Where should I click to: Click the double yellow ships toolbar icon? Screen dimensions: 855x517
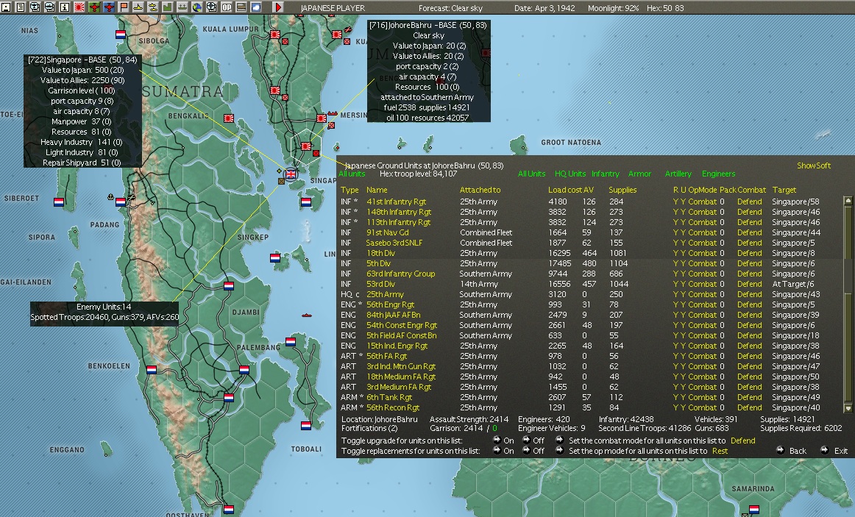[153, 7]
